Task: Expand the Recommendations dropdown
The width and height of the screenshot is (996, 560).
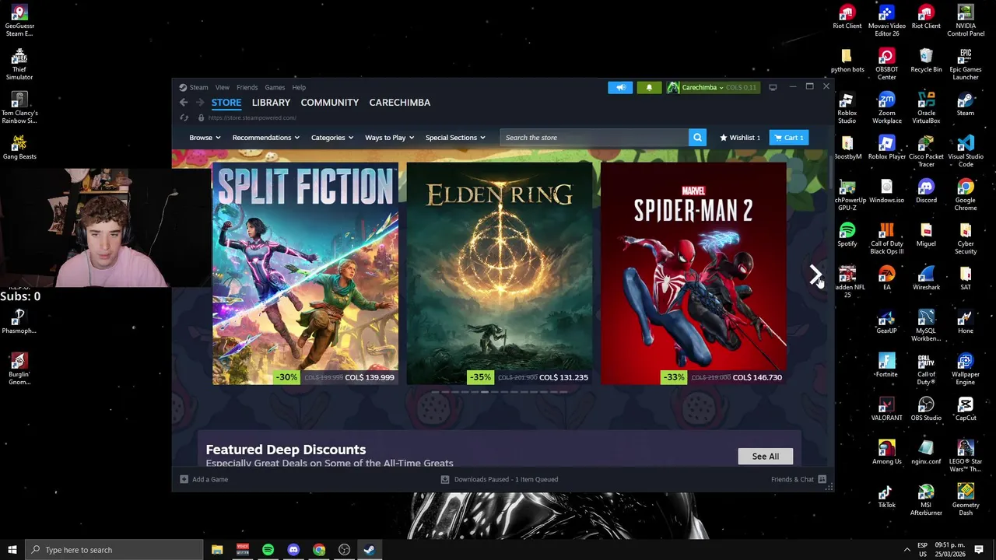Action: [265, 138]
